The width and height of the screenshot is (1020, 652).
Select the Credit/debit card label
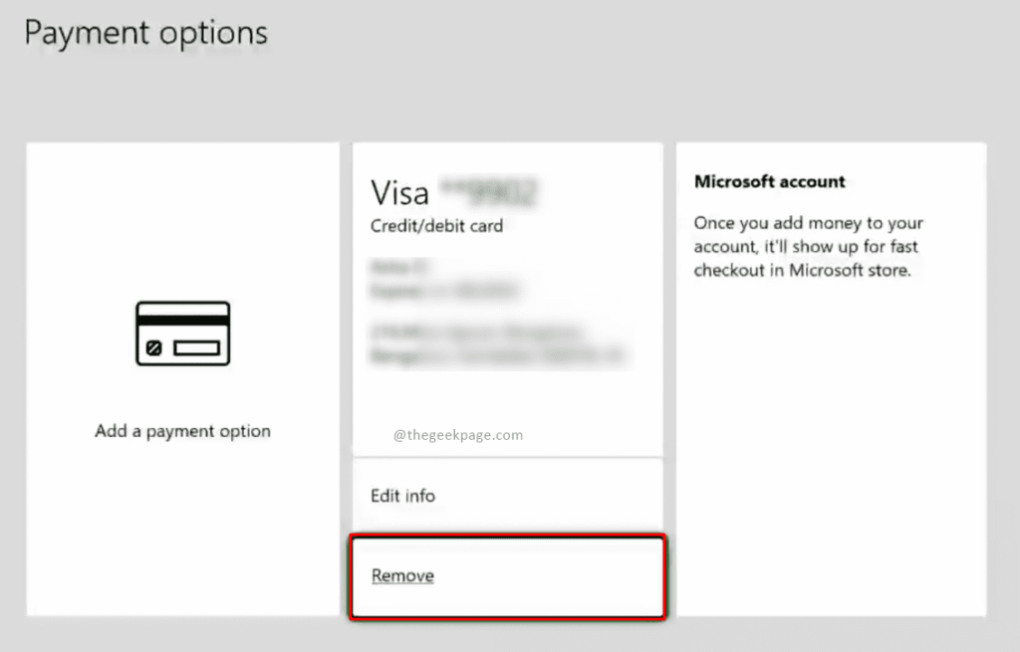point(436,226)
